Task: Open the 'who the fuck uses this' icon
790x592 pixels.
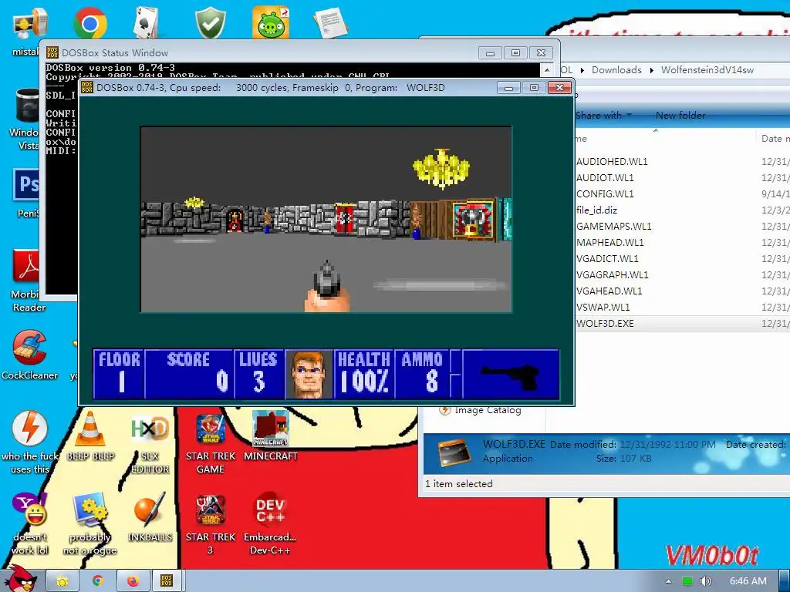Action: pos(30,442)
